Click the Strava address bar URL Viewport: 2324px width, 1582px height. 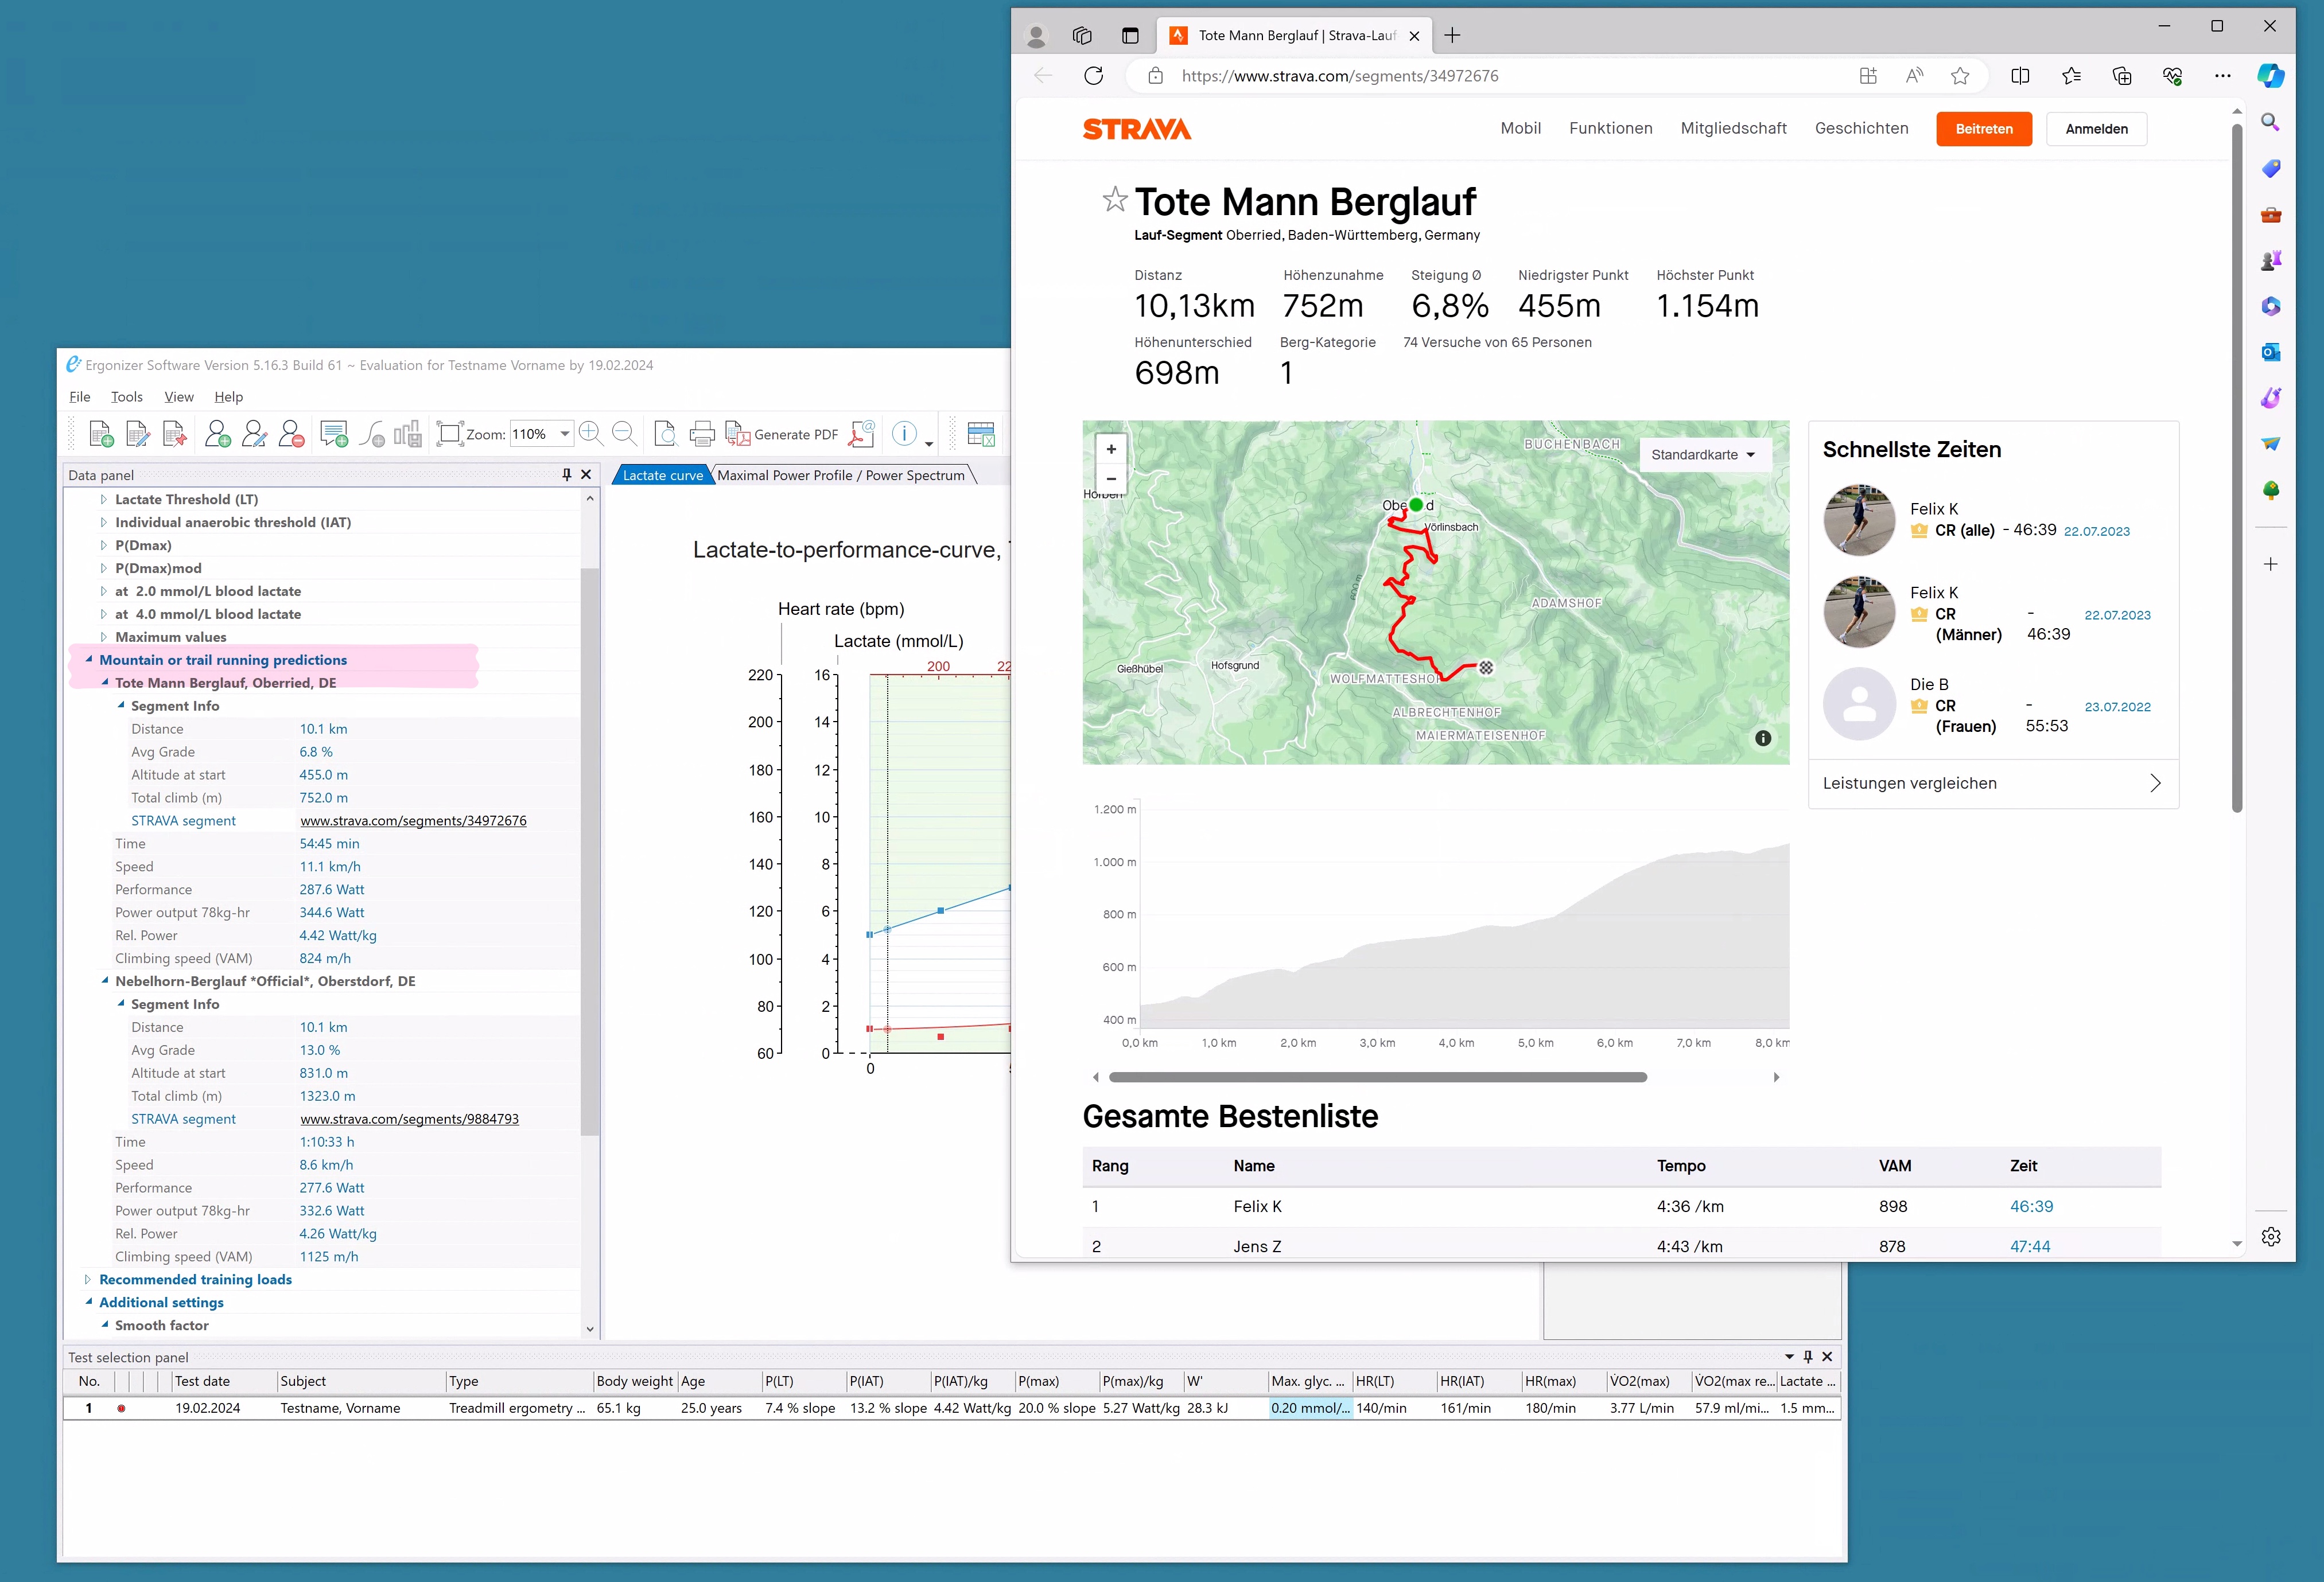click(x=1339, y=76)
